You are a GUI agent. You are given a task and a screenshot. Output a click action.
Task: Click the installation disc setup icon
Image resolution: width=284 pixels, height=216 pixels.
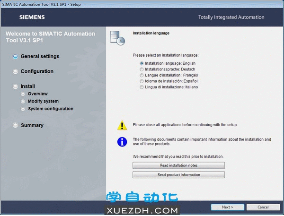[x=117, y=38]
